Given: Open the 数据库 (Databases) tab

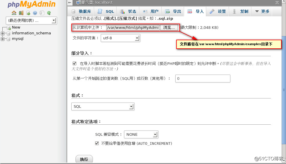Looking at the screenshot, I should [x=81, y=11].
